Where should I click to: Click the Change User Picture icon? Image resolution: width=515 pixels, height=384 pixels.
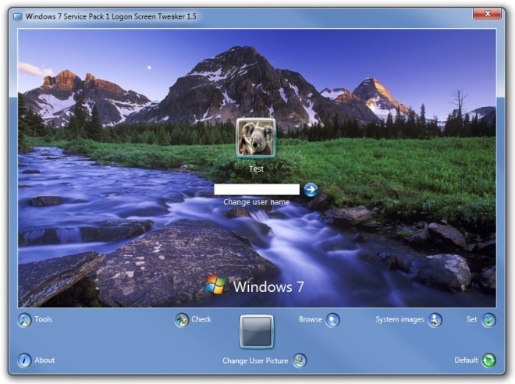(x=300, y=361)
